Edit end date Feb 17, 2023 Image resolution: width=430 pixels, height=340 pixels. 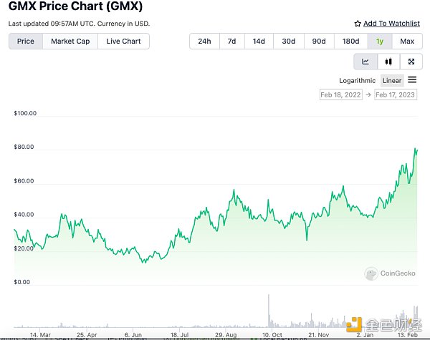click(x=395, y=94)
